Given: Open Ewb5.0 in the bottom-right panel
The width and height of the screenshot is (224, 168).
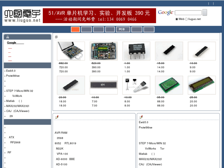Looking at the screenshot, I should click(144, 122).
